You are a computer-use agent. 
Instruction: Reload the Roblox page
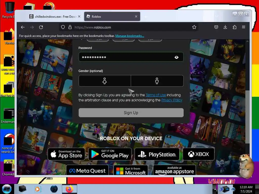(x=41, y=27)
